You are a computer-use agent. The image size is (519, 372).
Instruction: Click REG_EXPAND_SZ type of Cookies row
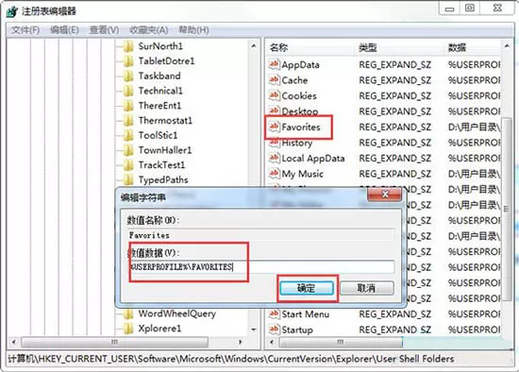(394, 95)
